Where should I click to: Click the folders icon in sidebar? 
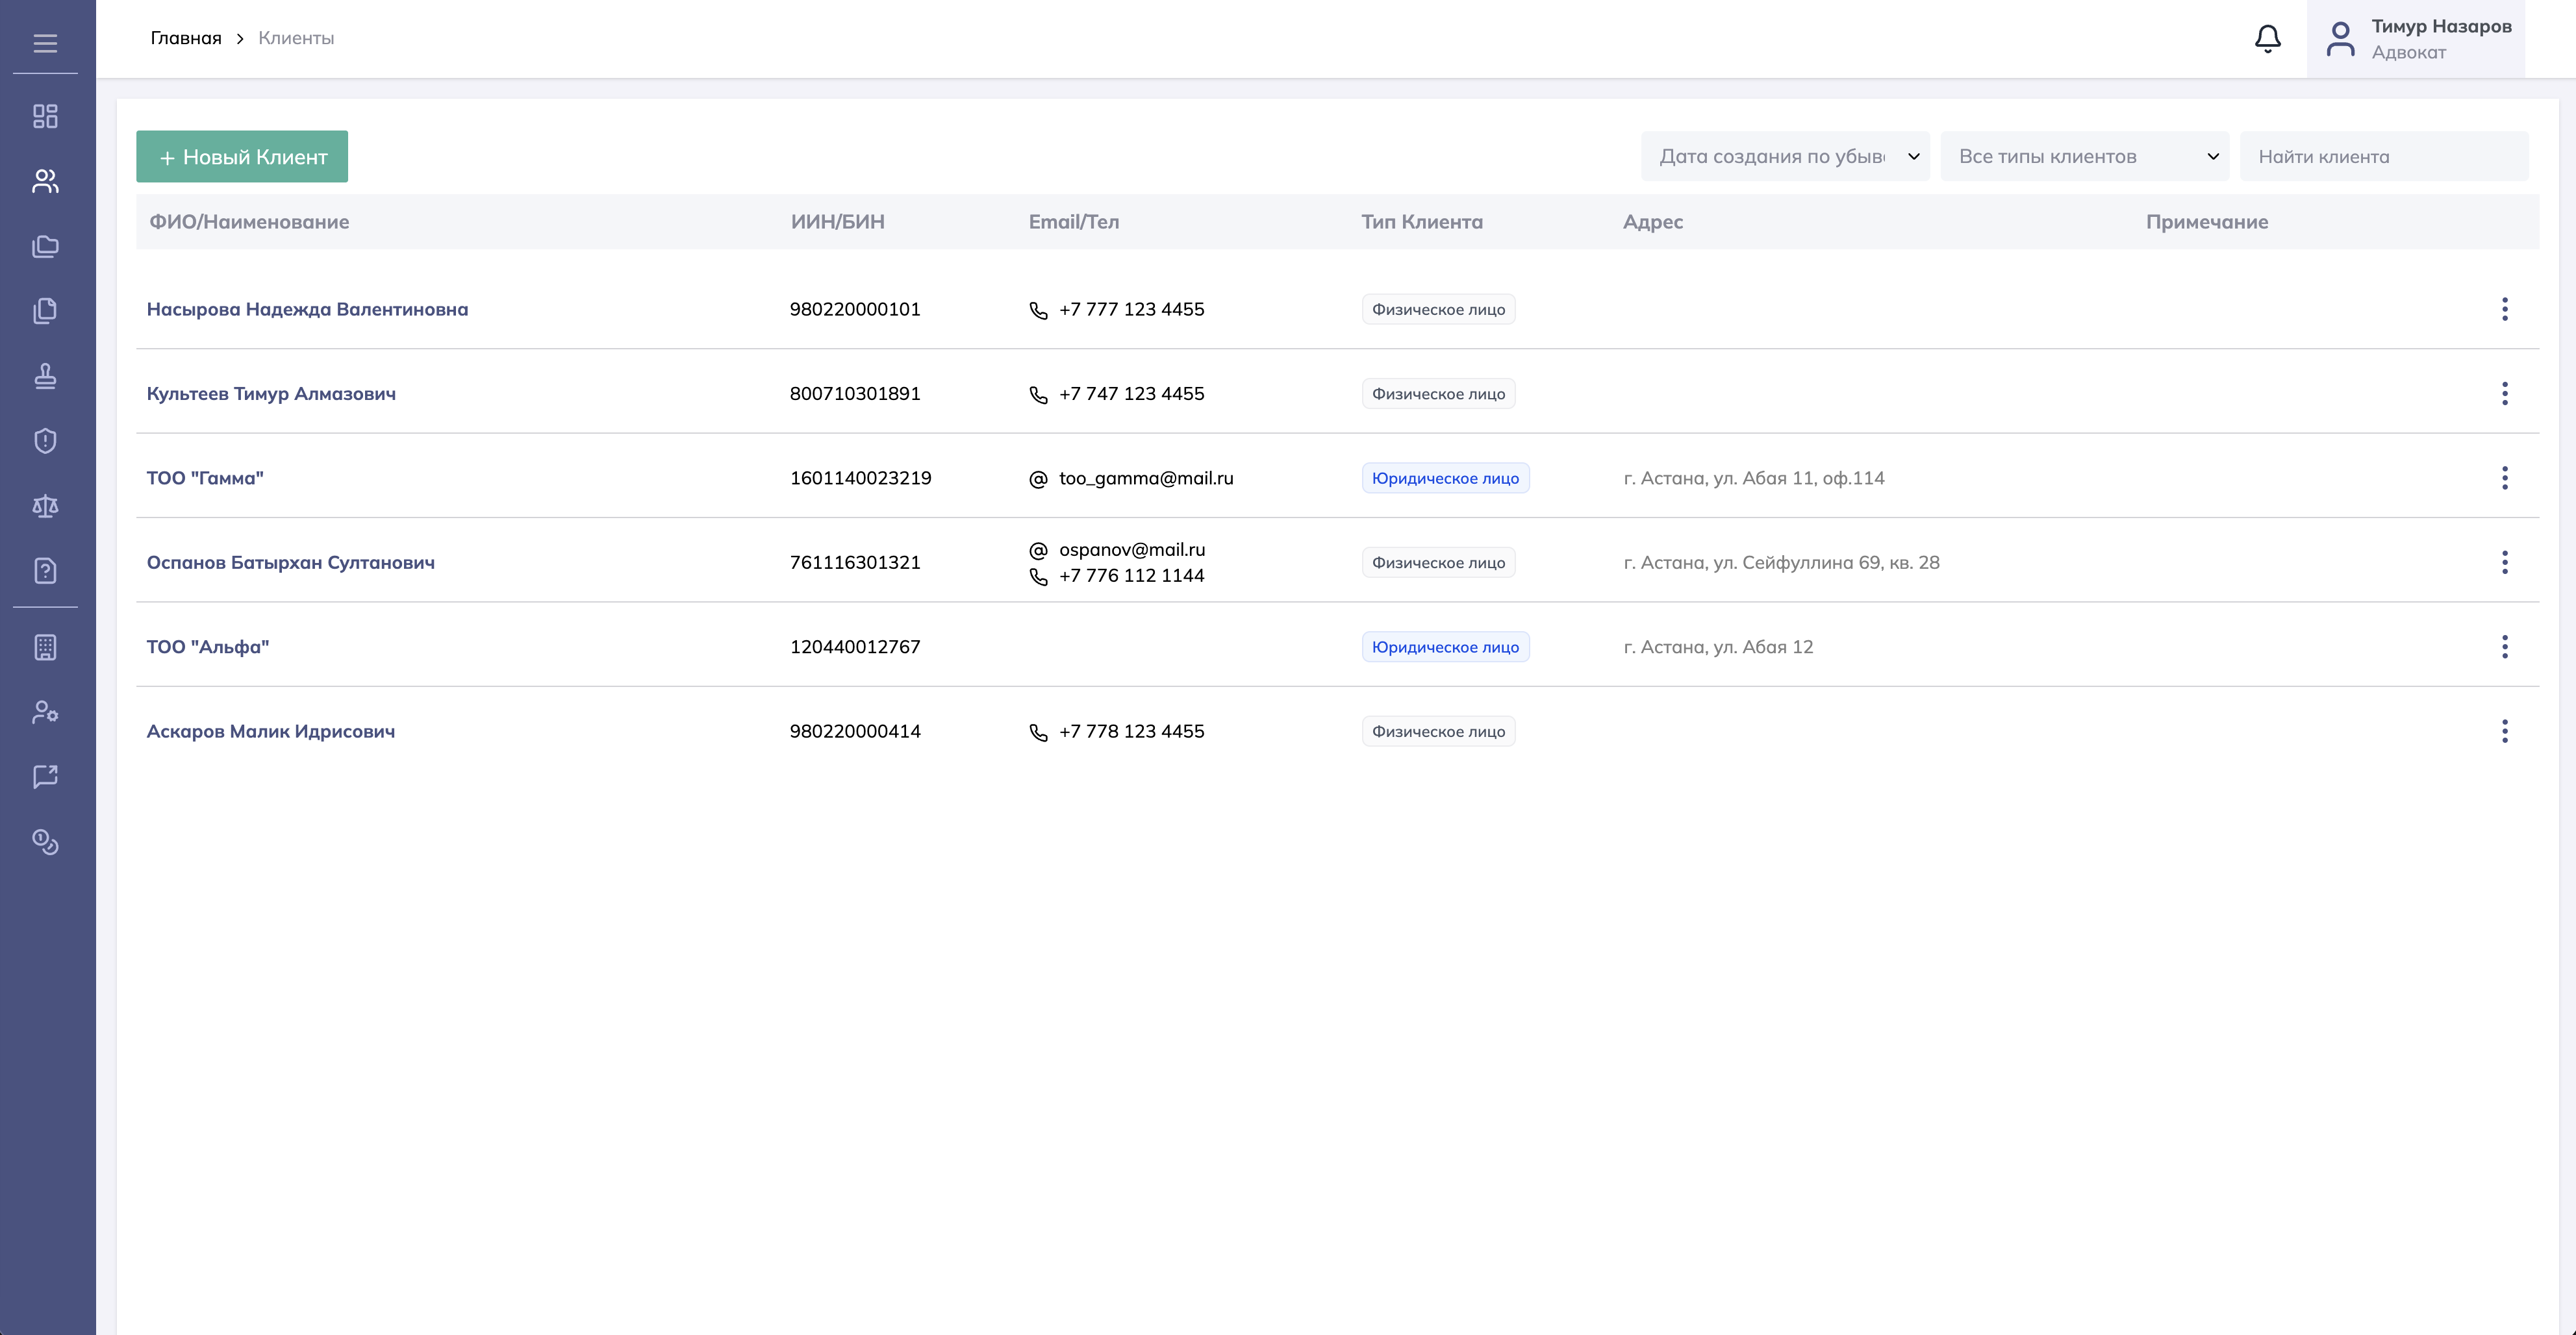[45, 246]
